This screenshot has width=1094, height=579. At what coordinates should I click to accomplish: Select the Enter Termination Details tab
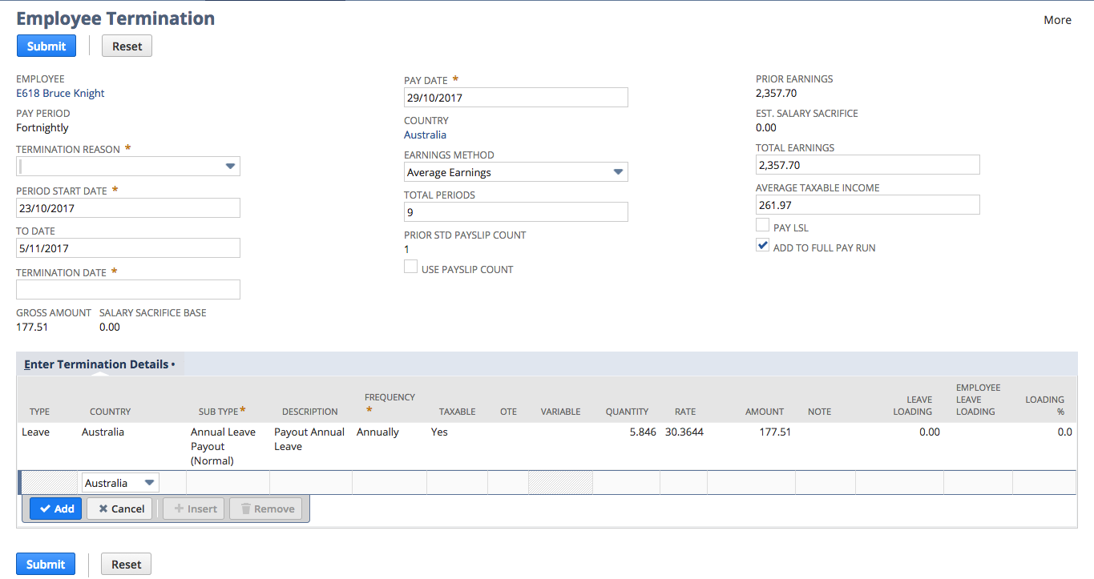pyautogui.click(x=96, y=364)
